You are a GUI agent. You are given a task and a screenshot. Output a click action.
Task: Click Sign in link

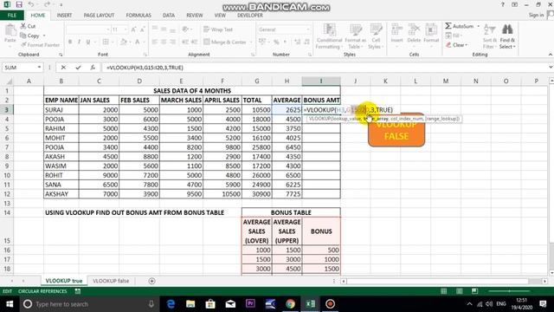[x=536, y=15]
